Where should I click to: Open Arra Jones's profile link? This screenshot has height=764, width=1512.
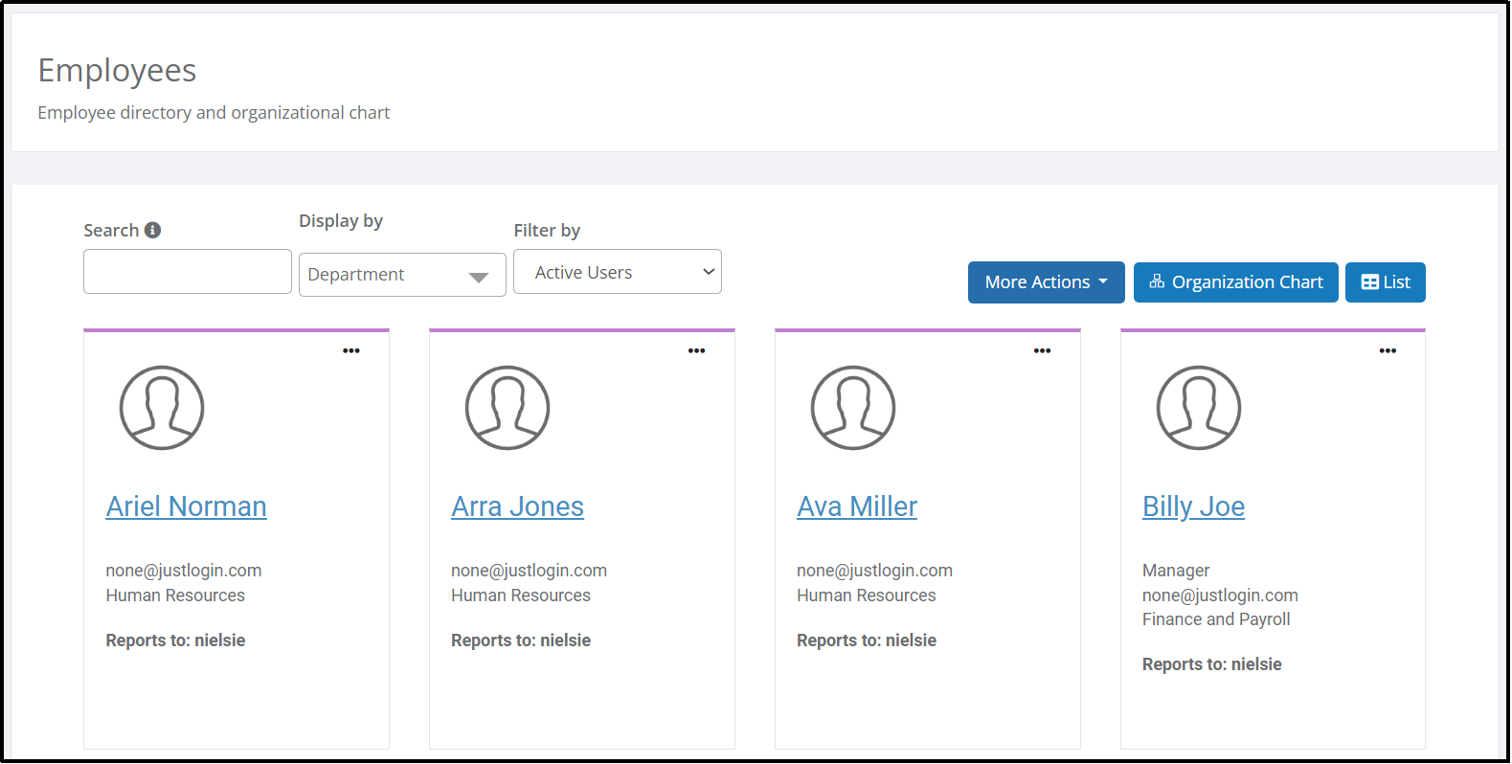pos(518,506)
